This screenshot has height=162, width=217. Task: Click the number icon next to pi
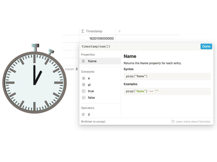tap(84, 85)
